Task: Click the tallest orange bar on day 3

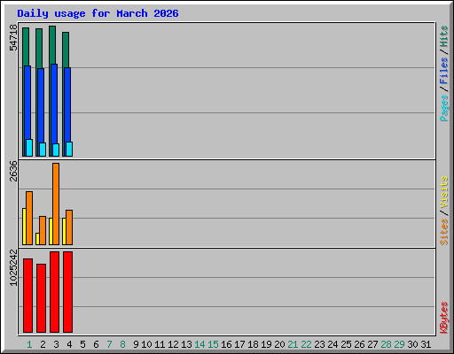Action: [56, 204]
